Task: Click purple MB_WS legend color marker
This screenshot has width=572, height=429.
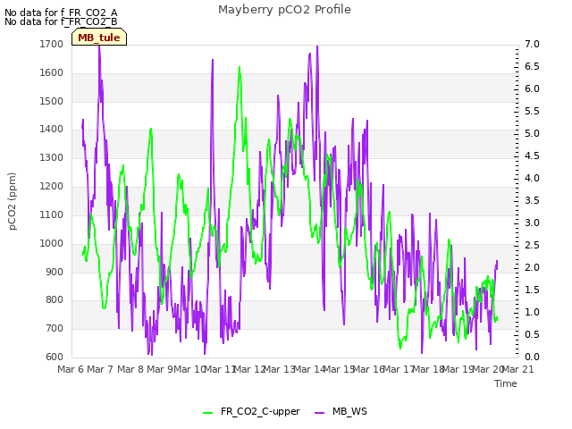Action: [319, 412]
